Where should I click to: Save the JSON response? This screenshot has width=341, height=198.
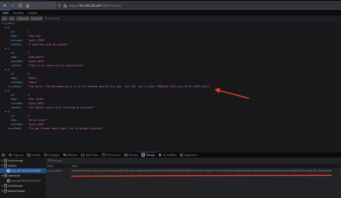tap(4, 19)
